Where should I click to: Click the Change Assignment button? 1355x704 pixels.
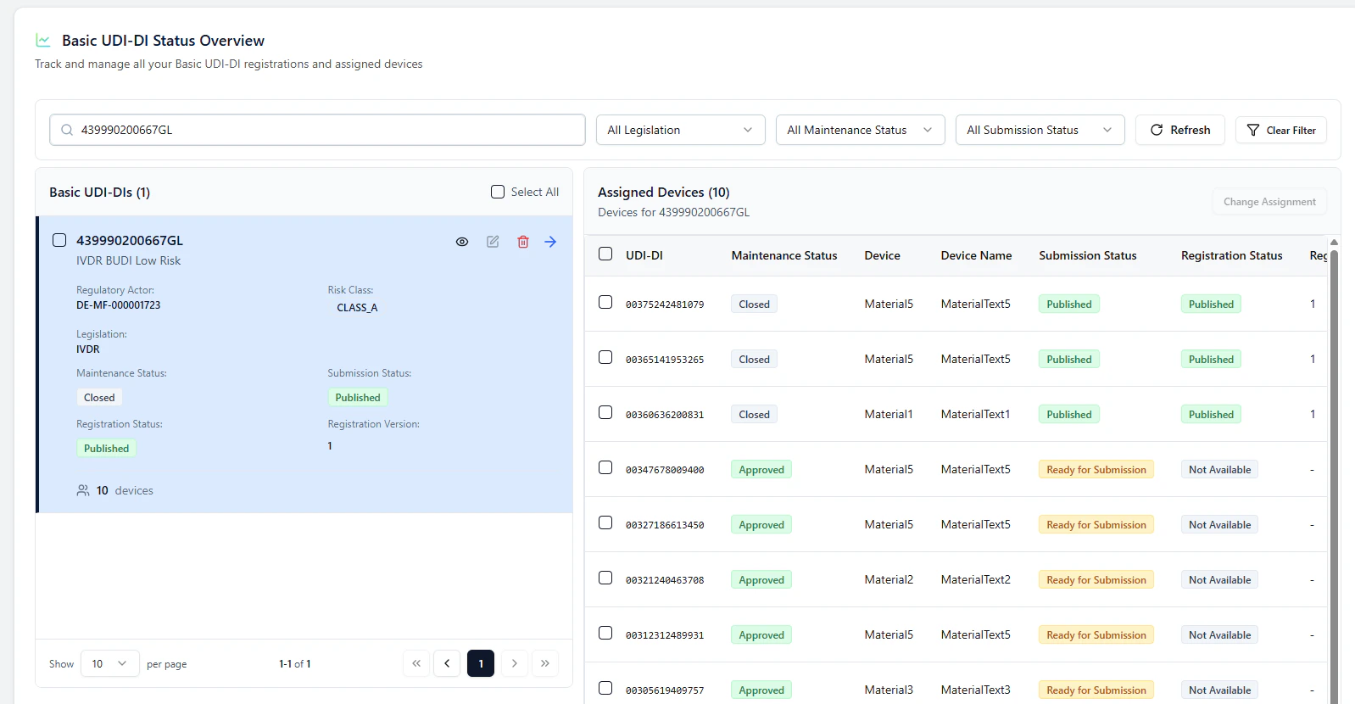(1269, 202)
